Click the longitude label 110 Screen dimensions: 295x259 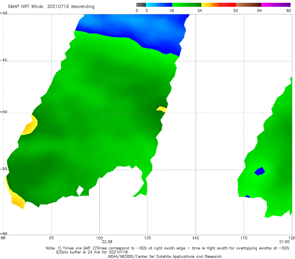tap(196, 238)
